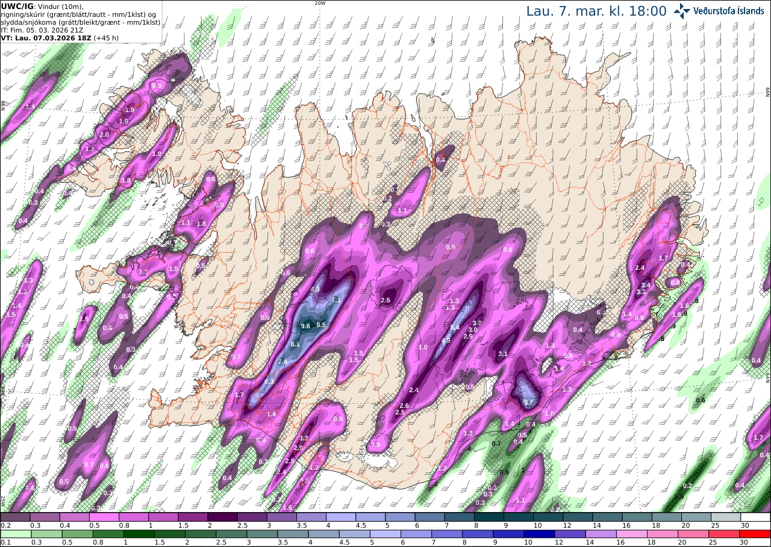Click the 7.1 precipitation value on the map
Image resolution: width=771 pixels, height=547 pixels.
pos(336,299)
